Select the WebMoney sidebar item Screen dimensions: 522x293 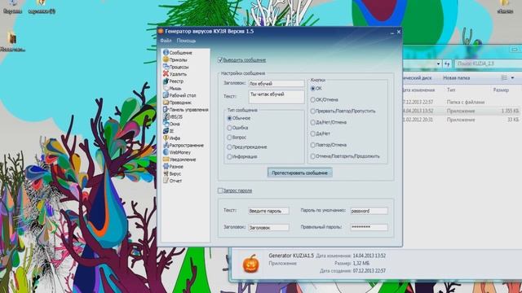[176, 152]
